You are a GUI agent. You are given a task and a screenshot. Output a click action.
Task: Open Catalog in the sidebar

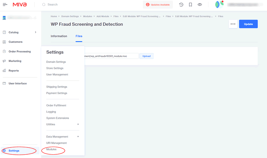[13, 32]
